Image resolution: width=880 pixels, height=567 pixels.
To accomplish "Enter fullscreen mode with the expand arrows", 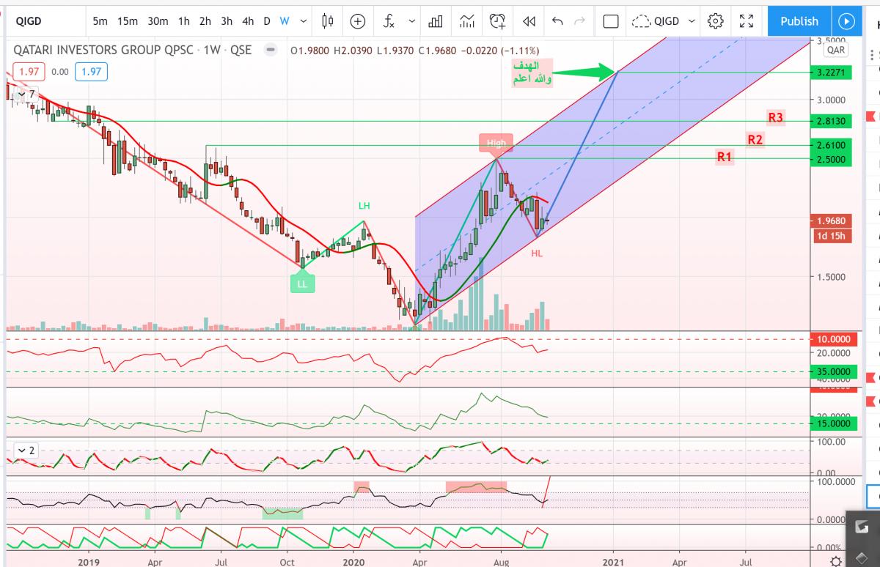I will (x=747, y=21).
